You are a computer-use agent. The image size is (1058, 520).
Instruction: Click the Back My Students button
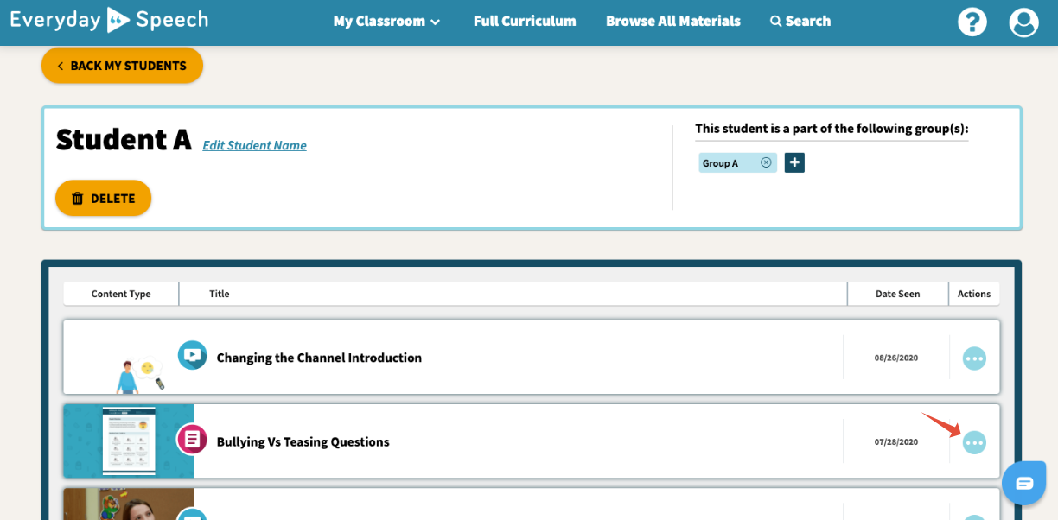[122, 66]
